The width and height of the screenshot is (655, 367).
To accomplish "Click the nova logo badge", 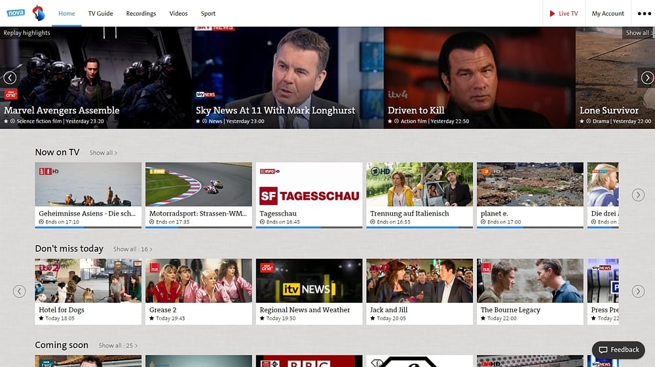I will point(16,13).
